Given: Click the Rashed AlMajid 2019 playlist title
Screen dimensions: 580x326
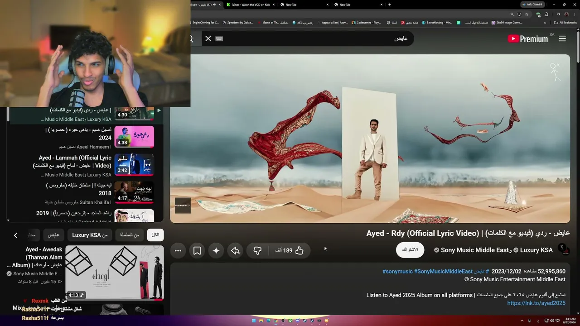Looking at the screenshot, I should 74,213.
